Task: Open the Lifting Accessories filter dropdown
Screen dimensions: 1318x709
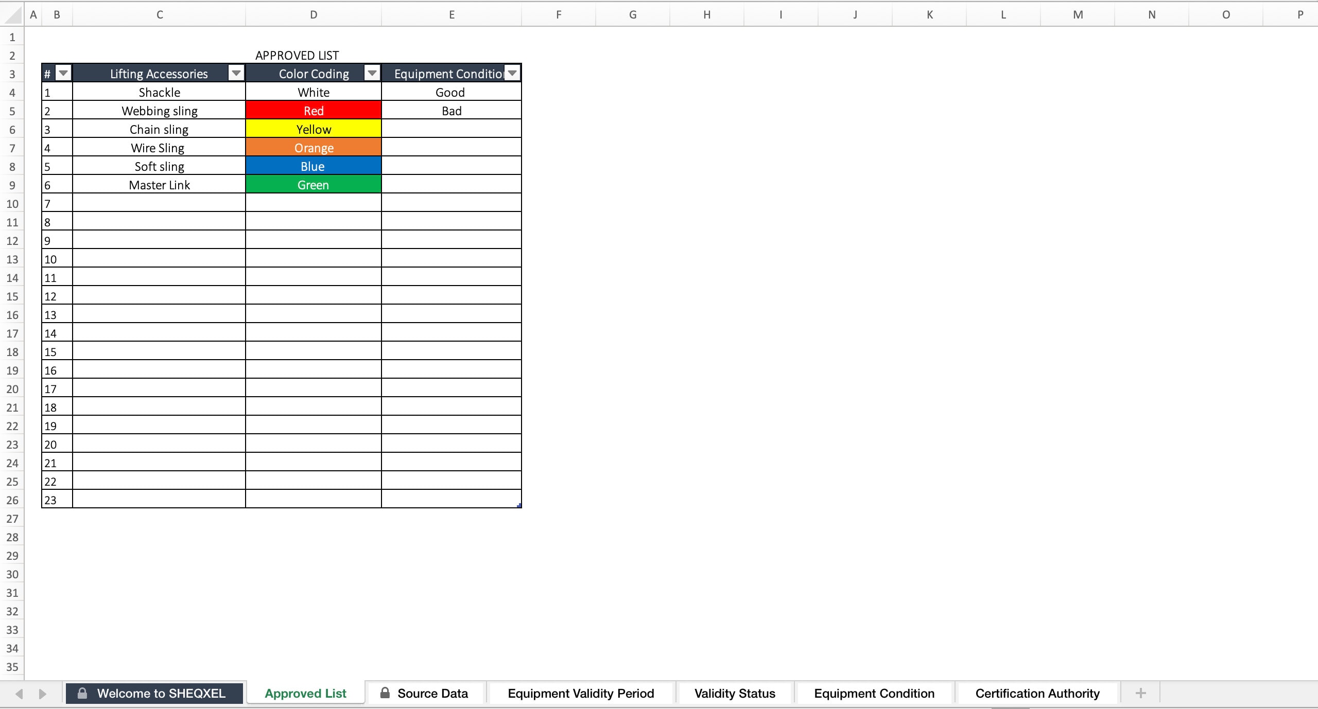Action: tap(236, 73)
